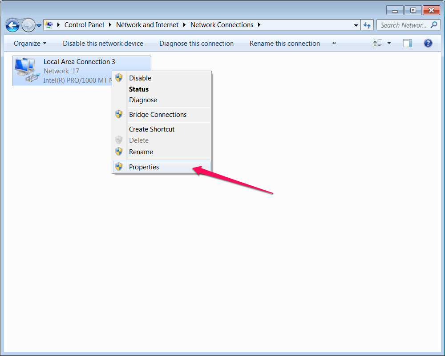Expand arrow after Control Panel breadcrumb
This screenshot has height=356, width=445.
coord(110,25)
